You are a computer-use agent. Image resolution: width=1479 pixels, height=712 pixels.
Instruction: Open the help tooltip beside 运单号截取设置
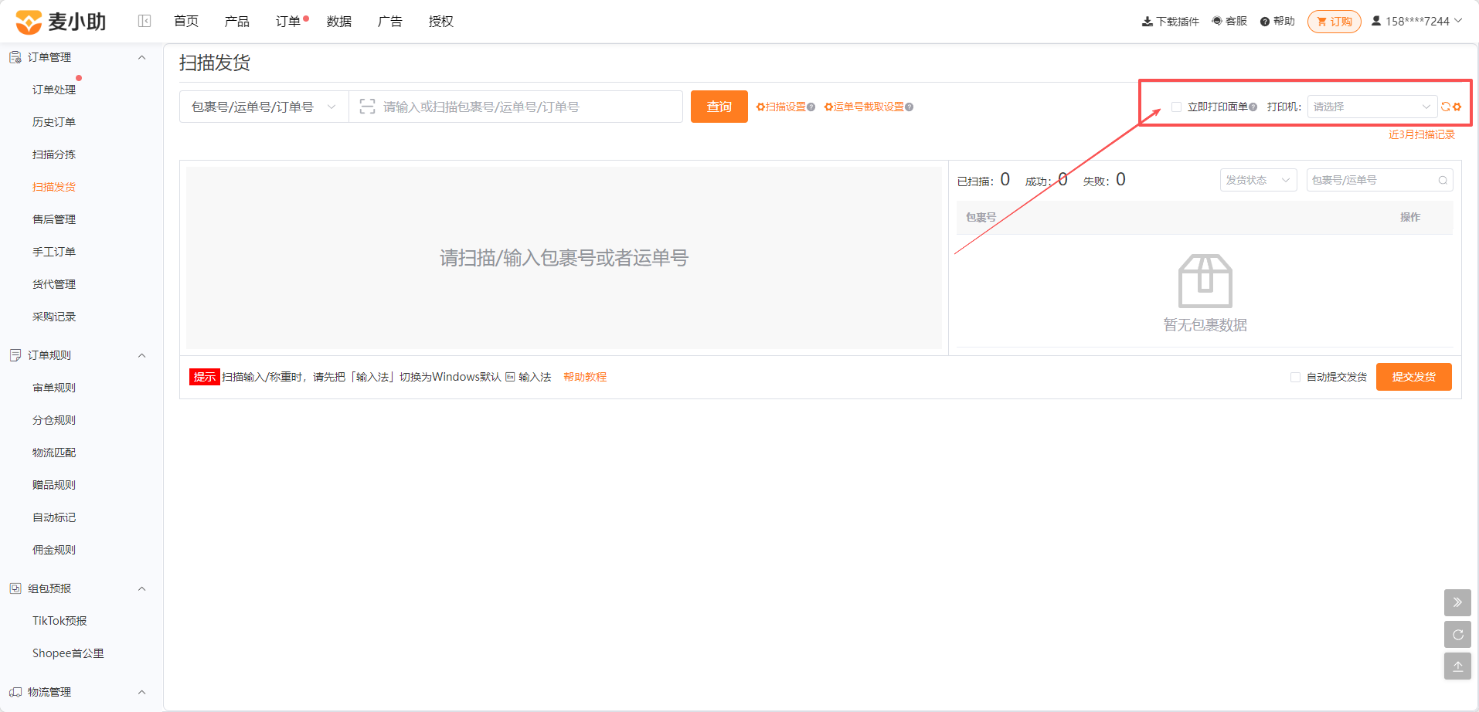pyautogui.click(x=909, y=107)
